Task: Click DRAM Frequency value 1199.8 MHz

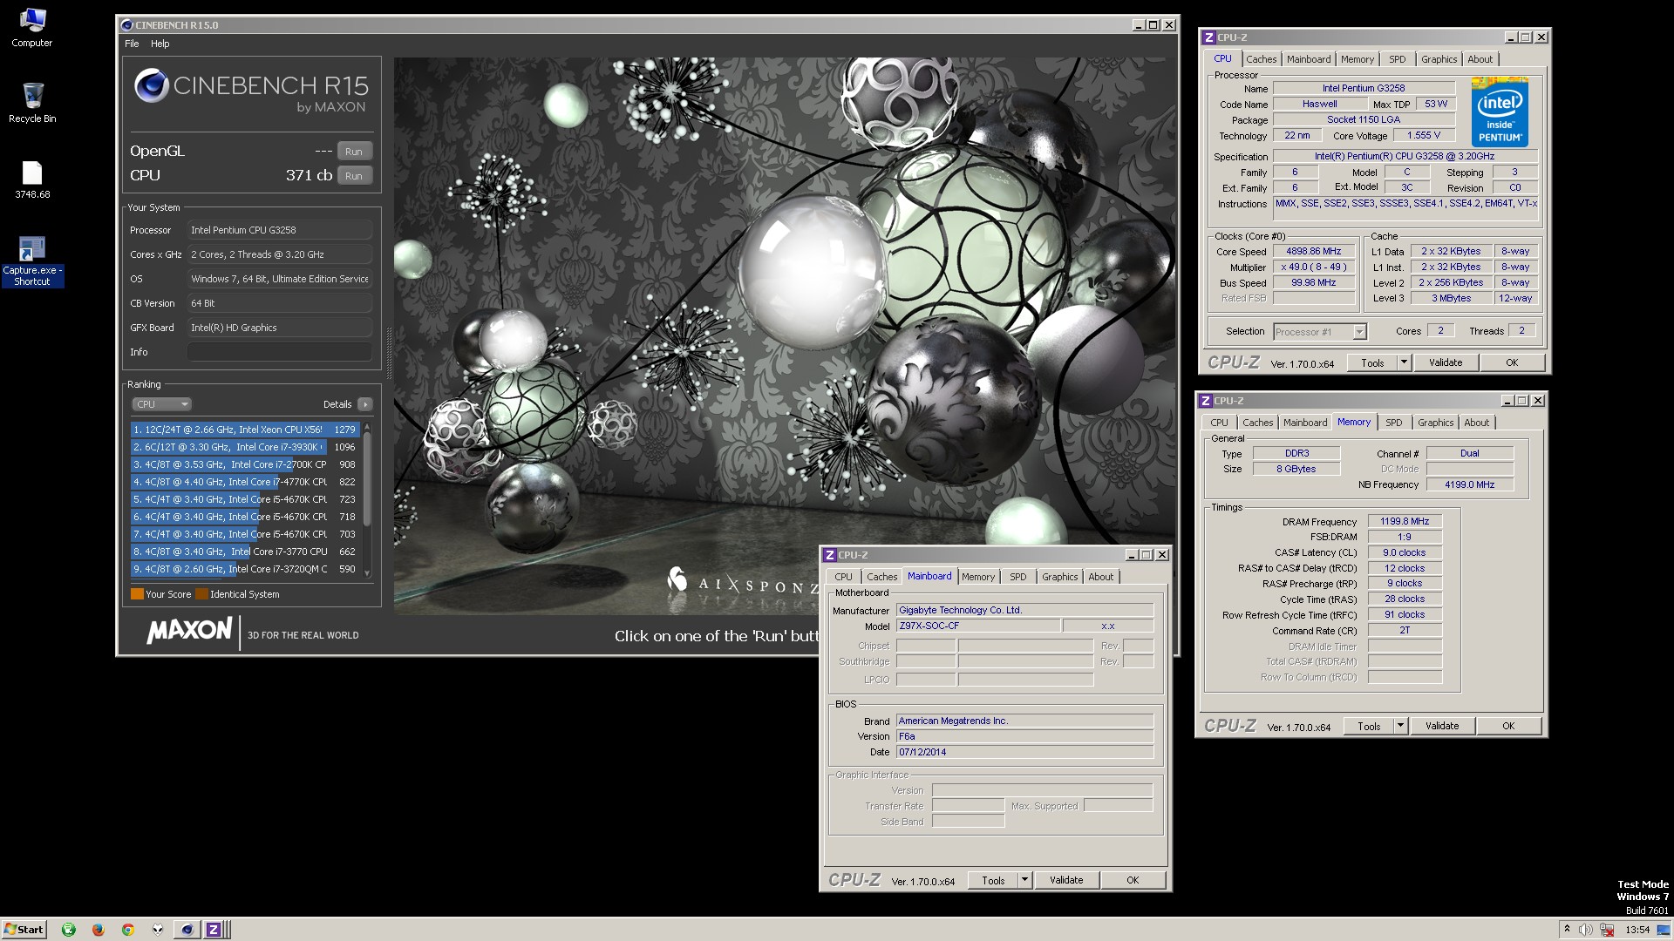Action: (1404, 522)
